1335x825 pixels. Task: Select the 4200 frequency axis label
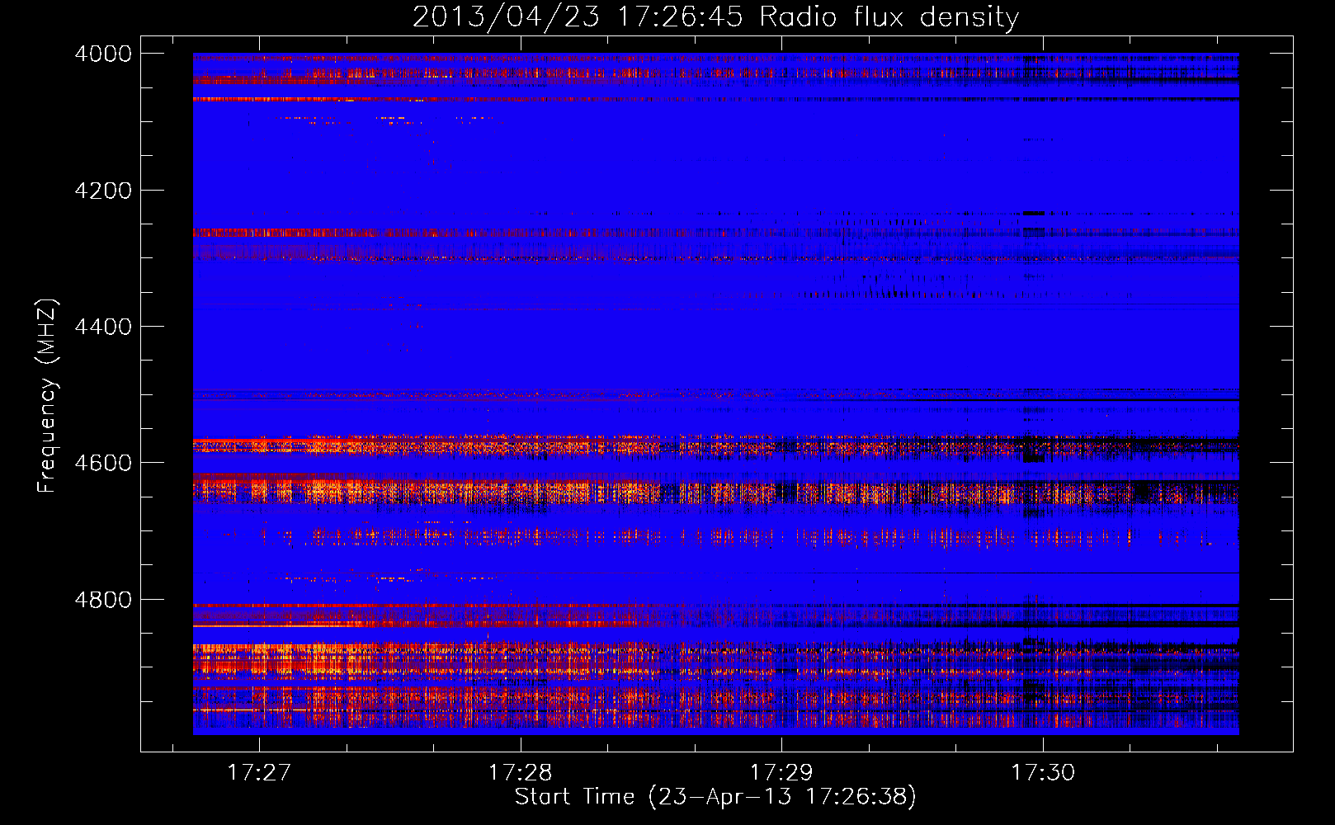point(103,191)
